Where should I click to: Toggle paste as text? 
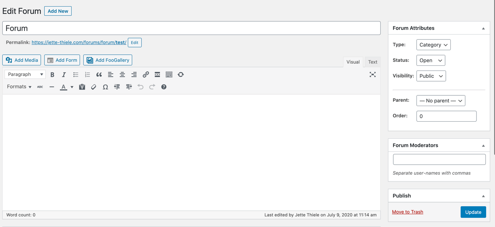82,87
